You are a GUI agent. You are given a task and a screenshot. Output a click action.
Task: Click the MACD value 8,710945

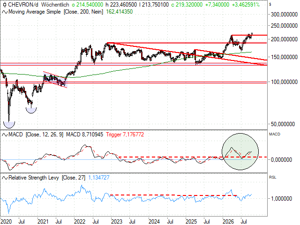(x=92, y=135)
